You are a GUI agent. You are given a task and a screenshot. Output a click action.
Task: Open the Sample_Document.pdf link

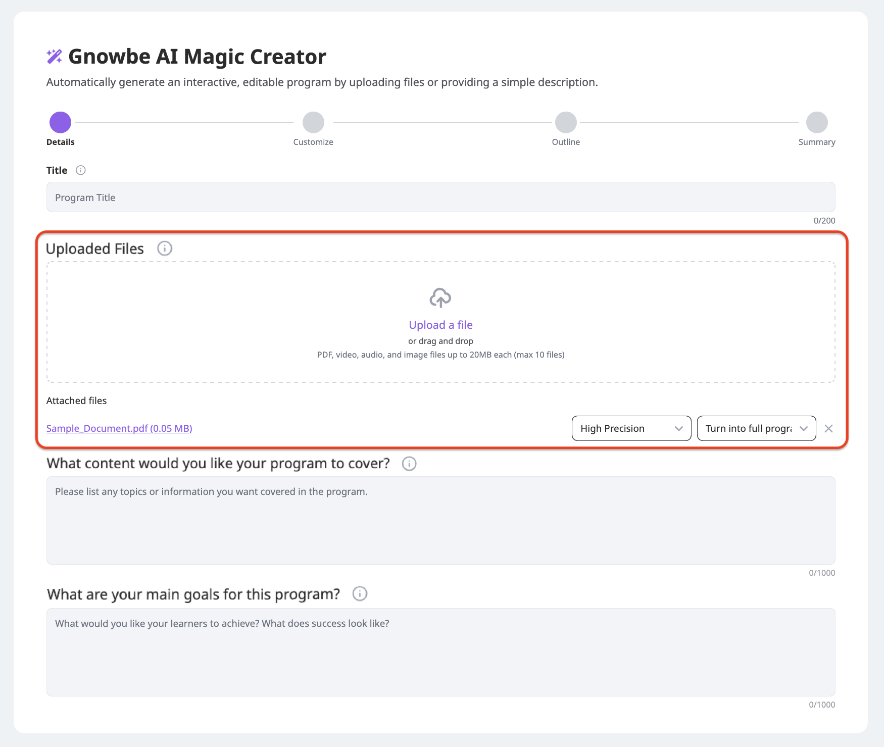coord(119,428)
